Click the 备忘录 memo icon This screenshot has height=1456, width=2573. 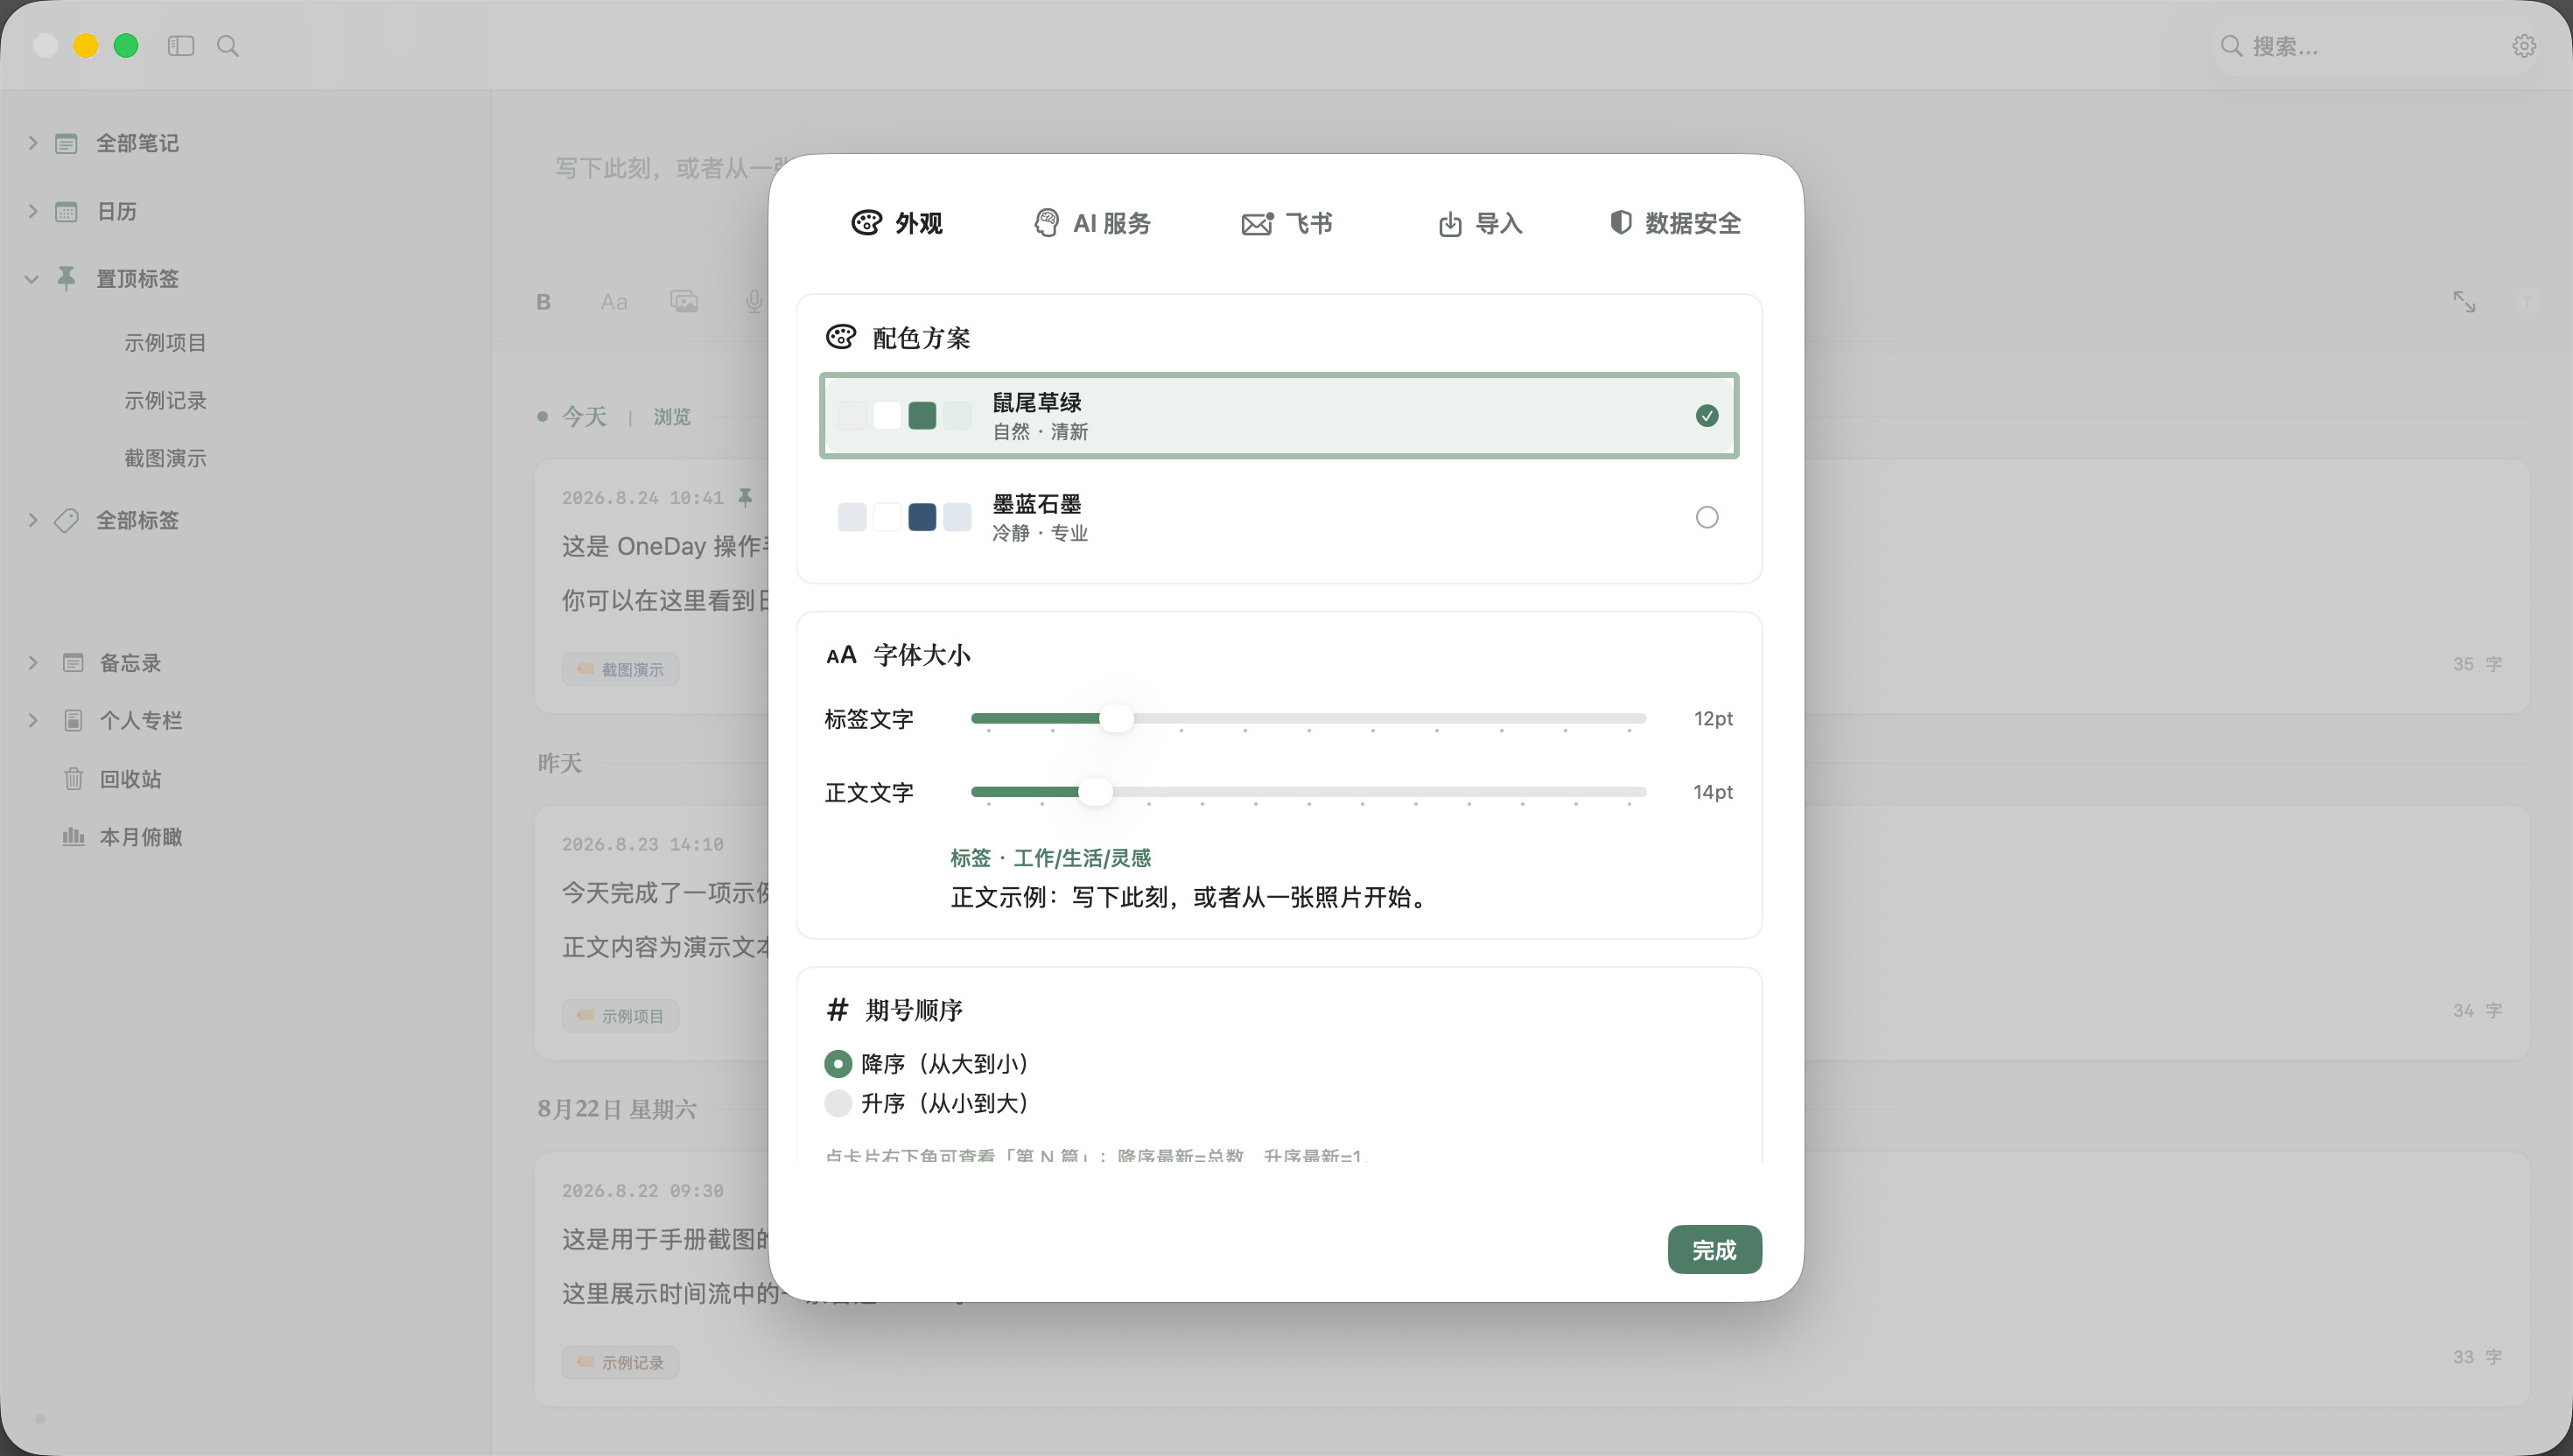73,663
